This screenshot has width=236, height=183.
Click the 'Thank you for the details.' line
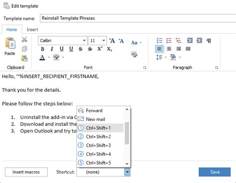31,90
